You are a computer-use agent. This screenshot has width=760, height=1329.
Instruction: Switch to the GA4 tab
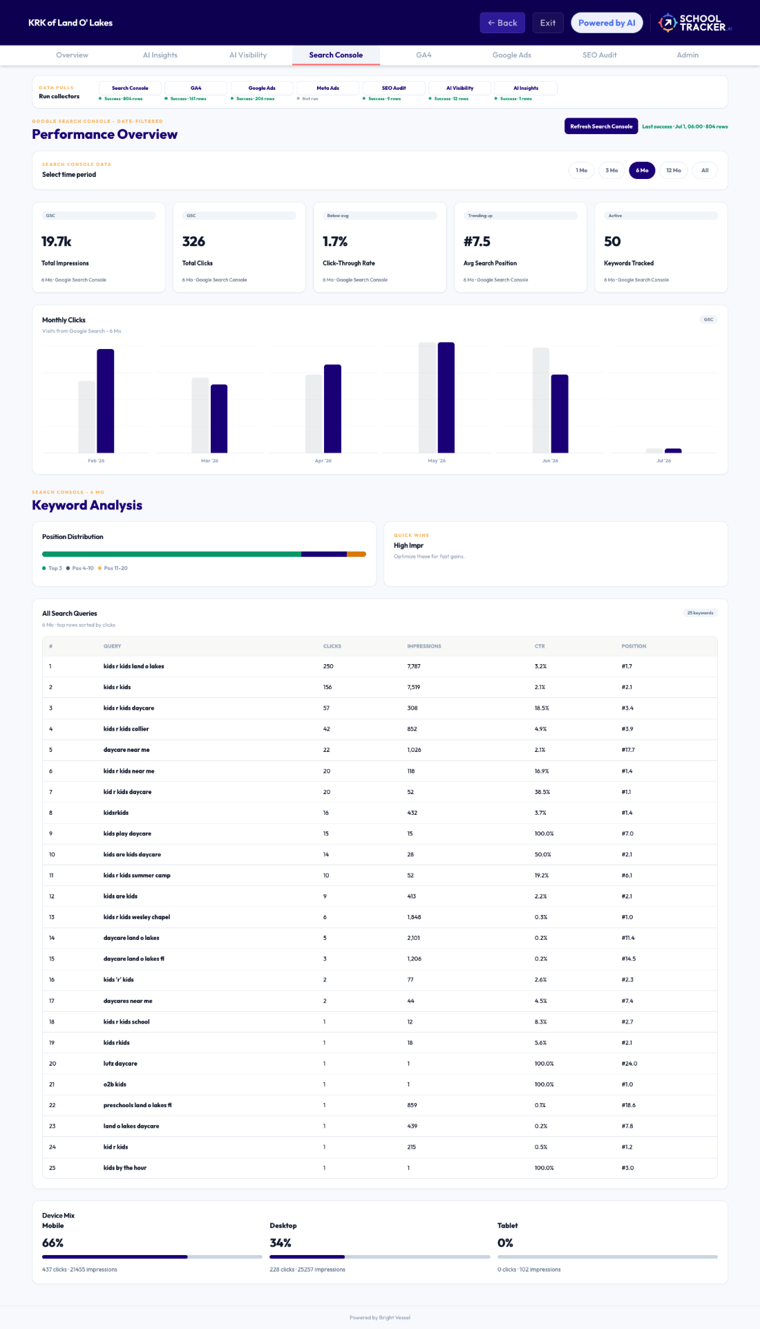424,55
